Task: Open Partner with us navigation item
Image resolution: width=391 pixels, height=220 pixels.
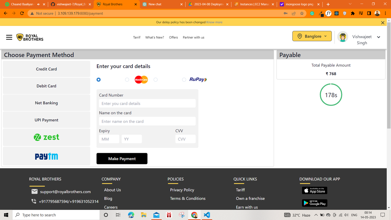Action: (193, 37)
